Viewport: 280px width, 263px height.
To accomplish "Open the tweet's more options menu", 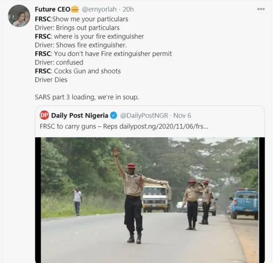I will pos(261,9).
